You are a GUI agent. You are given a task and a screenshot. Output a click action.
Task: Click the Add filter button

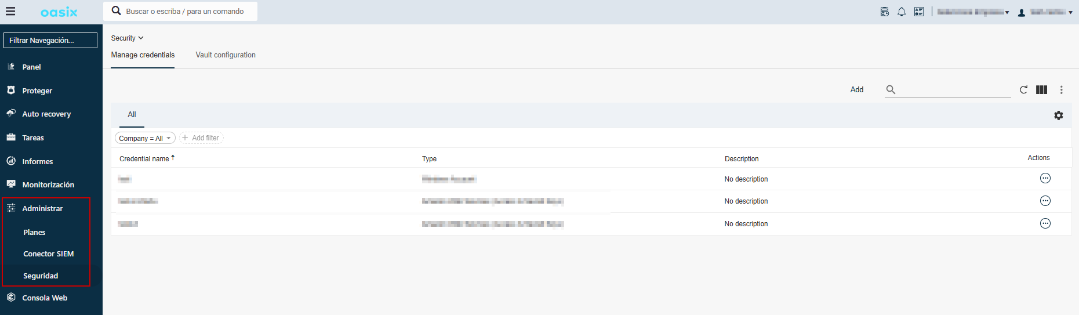pos(201,138)
